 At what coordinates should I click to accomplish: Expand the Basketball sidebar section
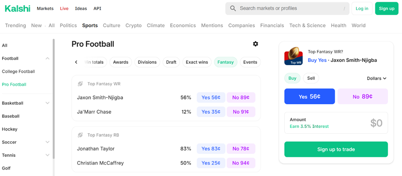(47, 103)
